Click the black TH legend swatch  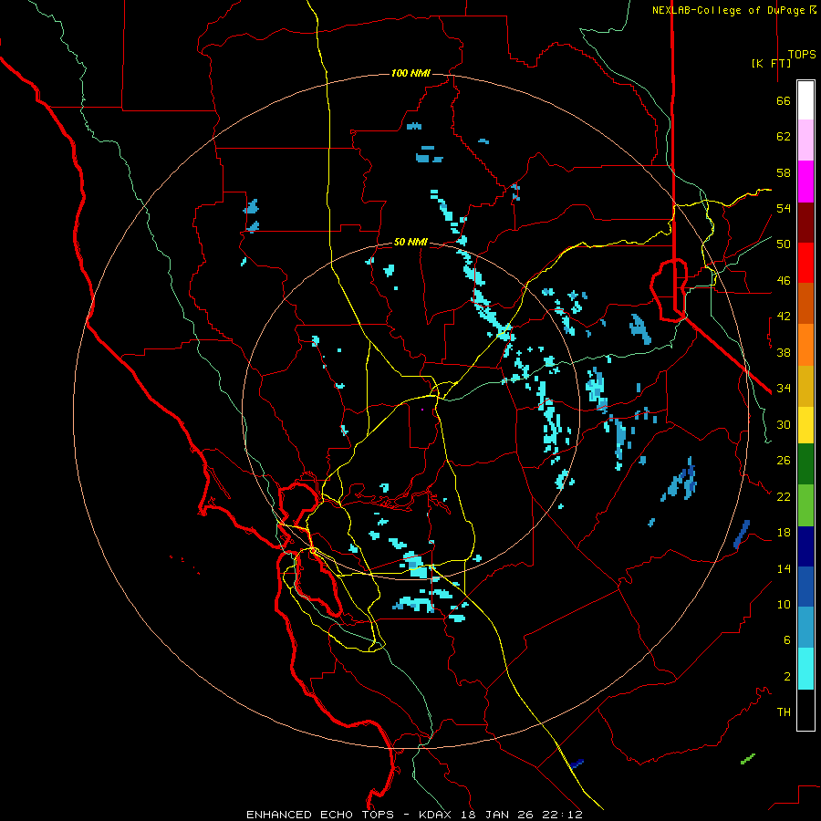pyautogui.click(x=805, y=710)
